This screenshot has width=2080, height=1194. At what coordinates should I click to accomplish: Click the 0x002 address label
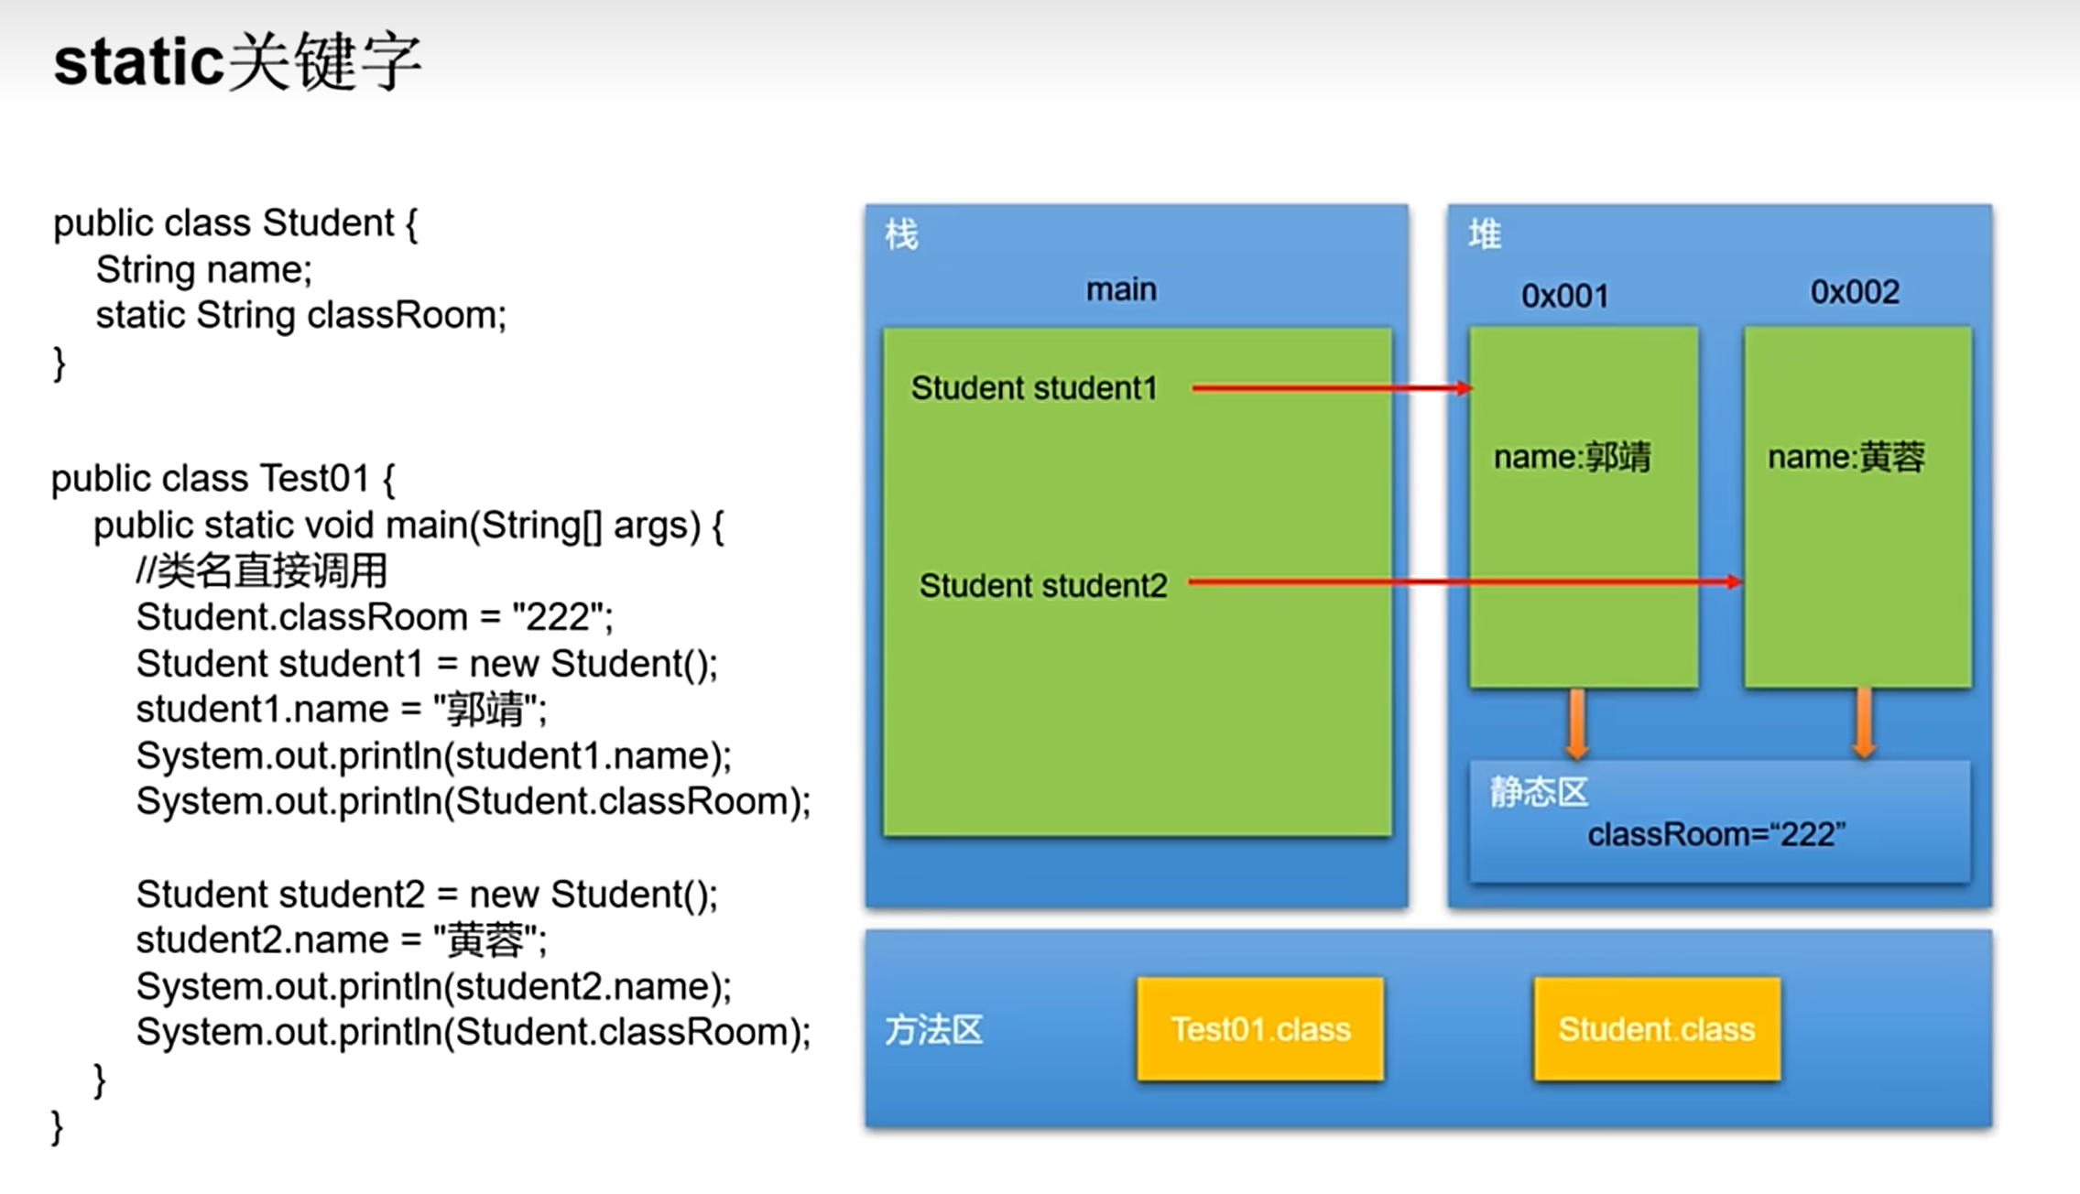click(1855, 292)
